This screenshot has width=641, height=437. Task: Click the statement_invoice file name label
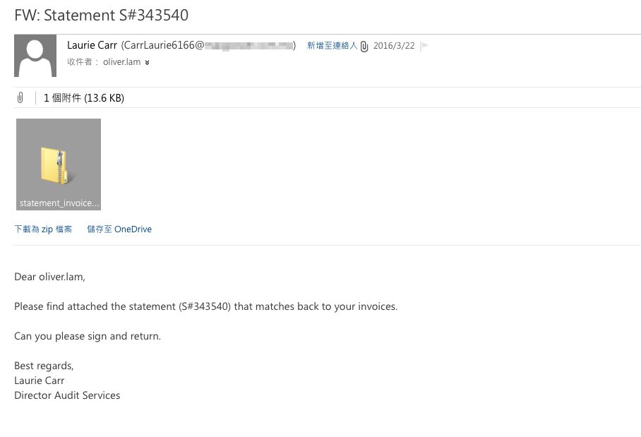click(x=59, y=203)
